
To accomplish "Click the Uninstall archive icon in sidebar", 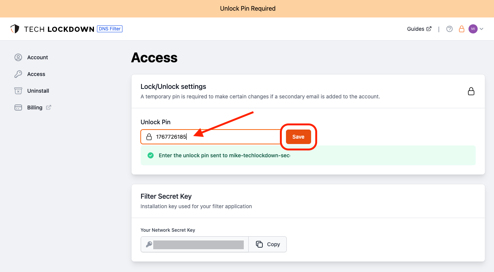I will click(x=18, y=91).
